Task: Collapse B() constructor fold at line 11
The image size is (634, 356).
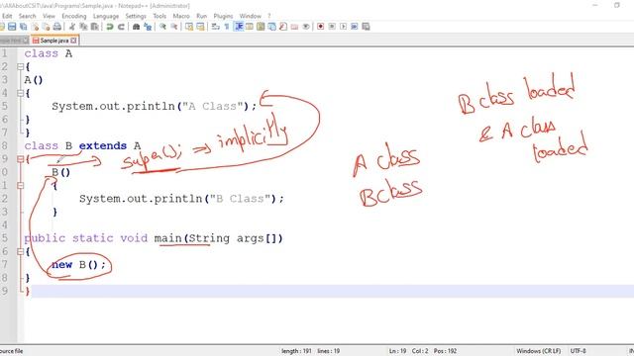Action: pyautogui.click(x=20, y=186)
